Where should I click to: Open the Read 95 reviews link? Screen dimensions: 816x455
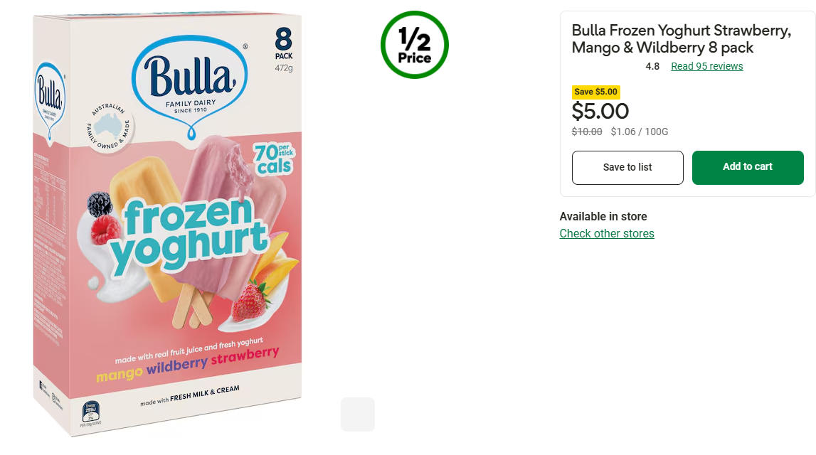click(706, 66)
